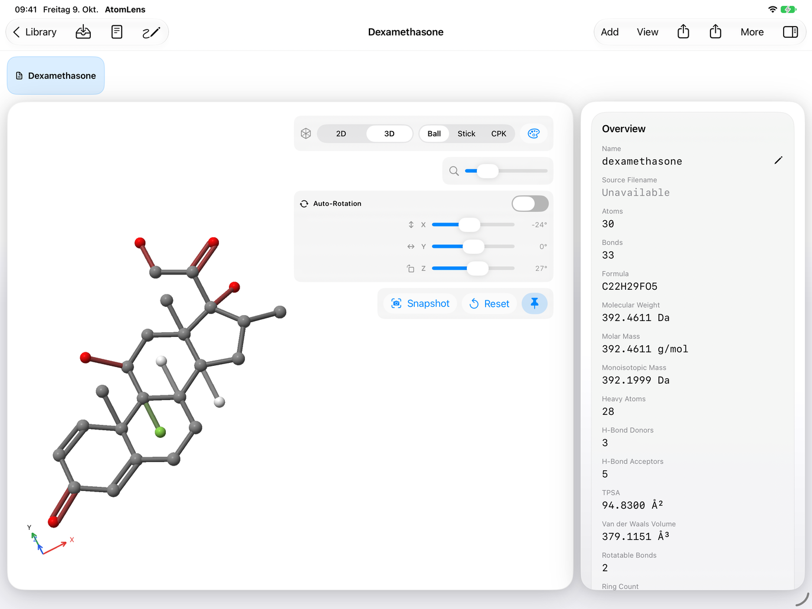Click the Van der Waals Volume value
The height and width of the screenshot is (609, 812).
636,536
